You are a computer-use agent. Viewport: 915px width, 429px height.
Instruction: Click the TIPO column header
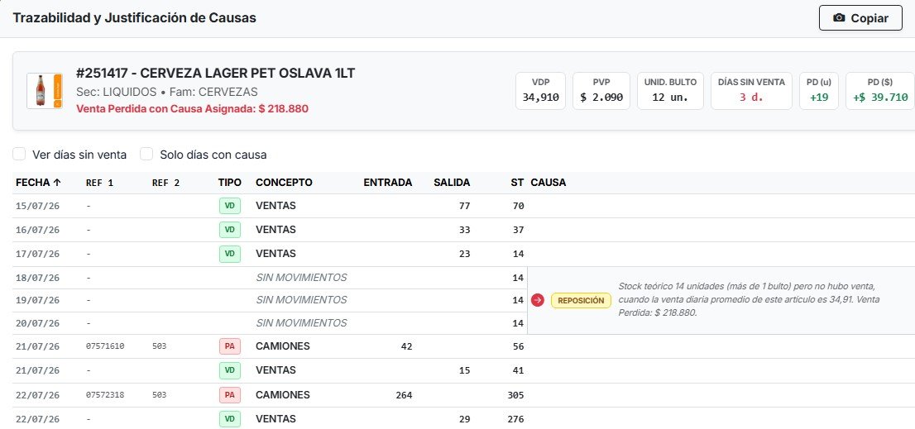[229, 183]
